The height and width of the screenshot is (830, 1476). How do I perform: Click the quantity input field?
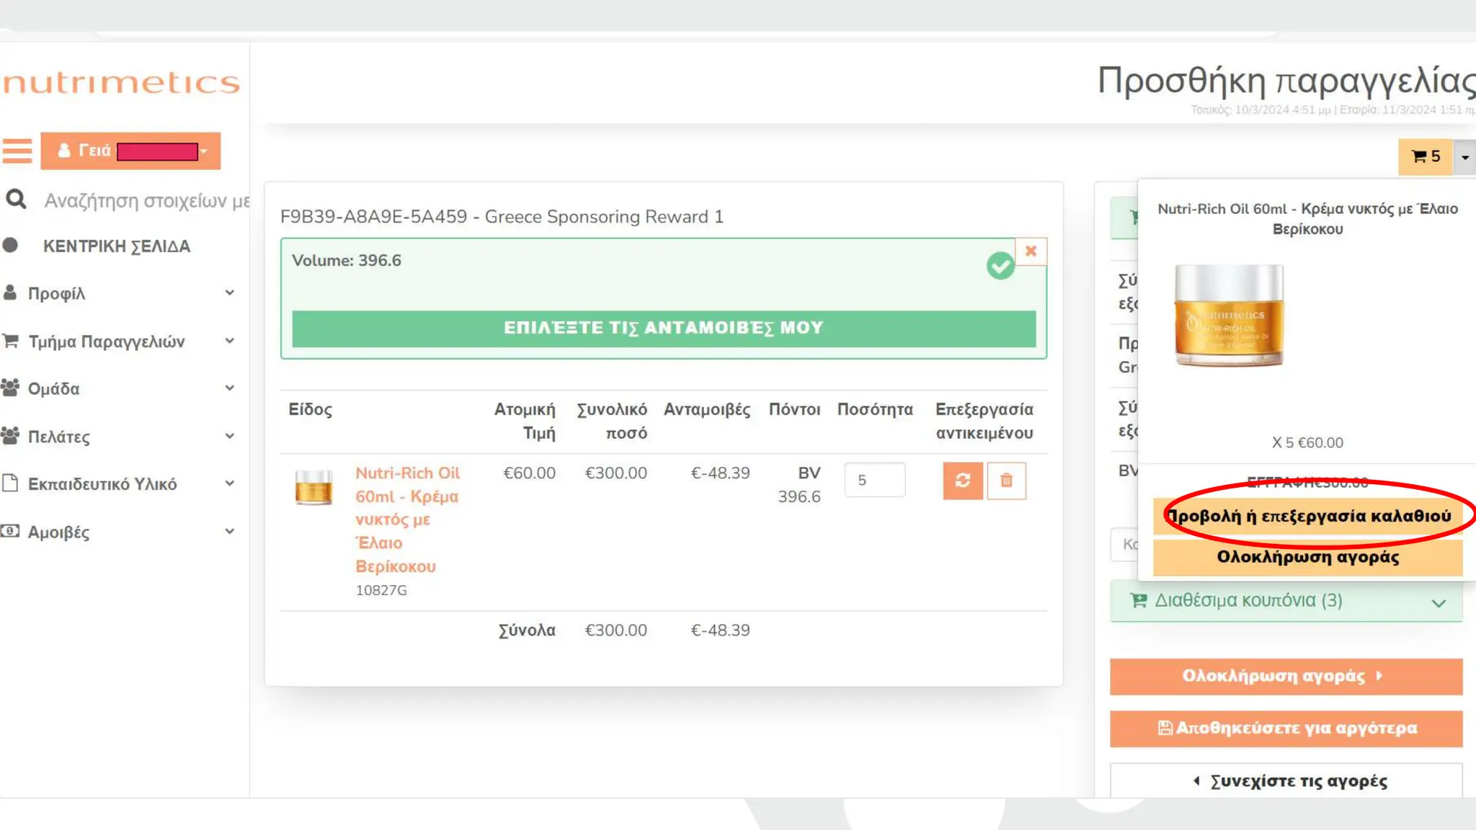click(x=874, y=481)
